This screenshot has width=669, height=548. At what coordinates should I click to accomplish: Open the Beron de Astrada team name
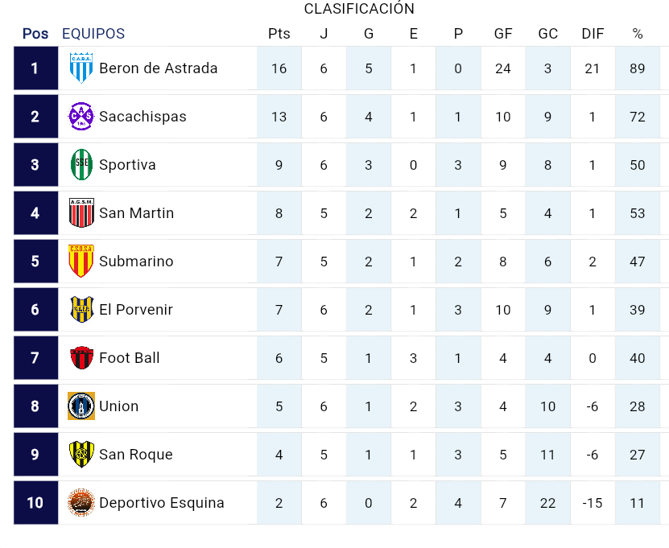[159, 68]
